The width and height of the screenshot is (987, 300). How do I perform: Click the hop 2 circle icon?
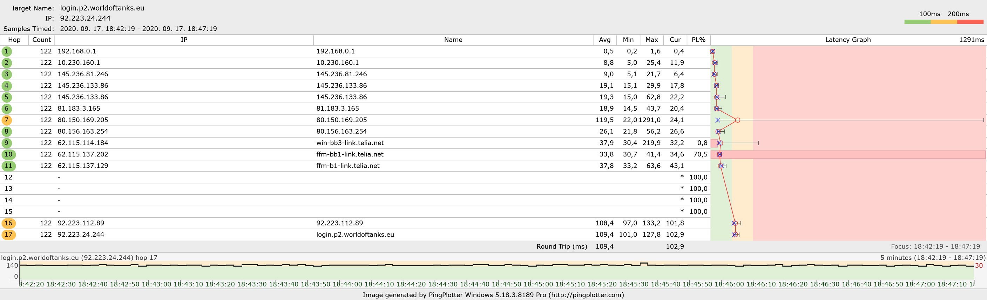pyautogui.click(x=7, y=63)
